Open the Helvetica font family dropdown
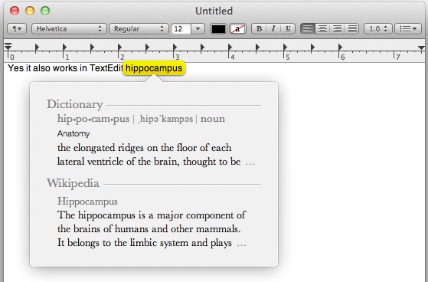The height and width of the screenshot is (282, 428). point(69,28)
